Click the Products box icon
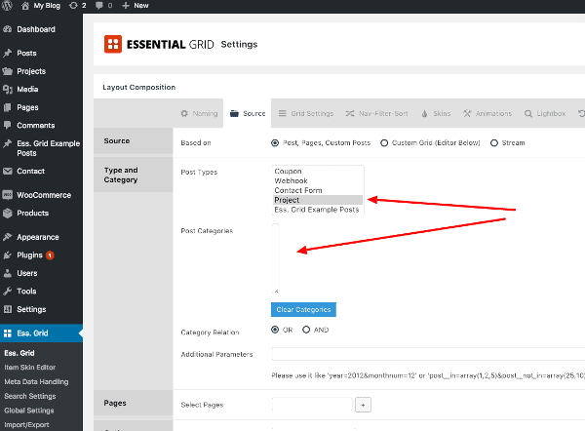This screenshot has width=585, height=431. [x=8, y=214]
